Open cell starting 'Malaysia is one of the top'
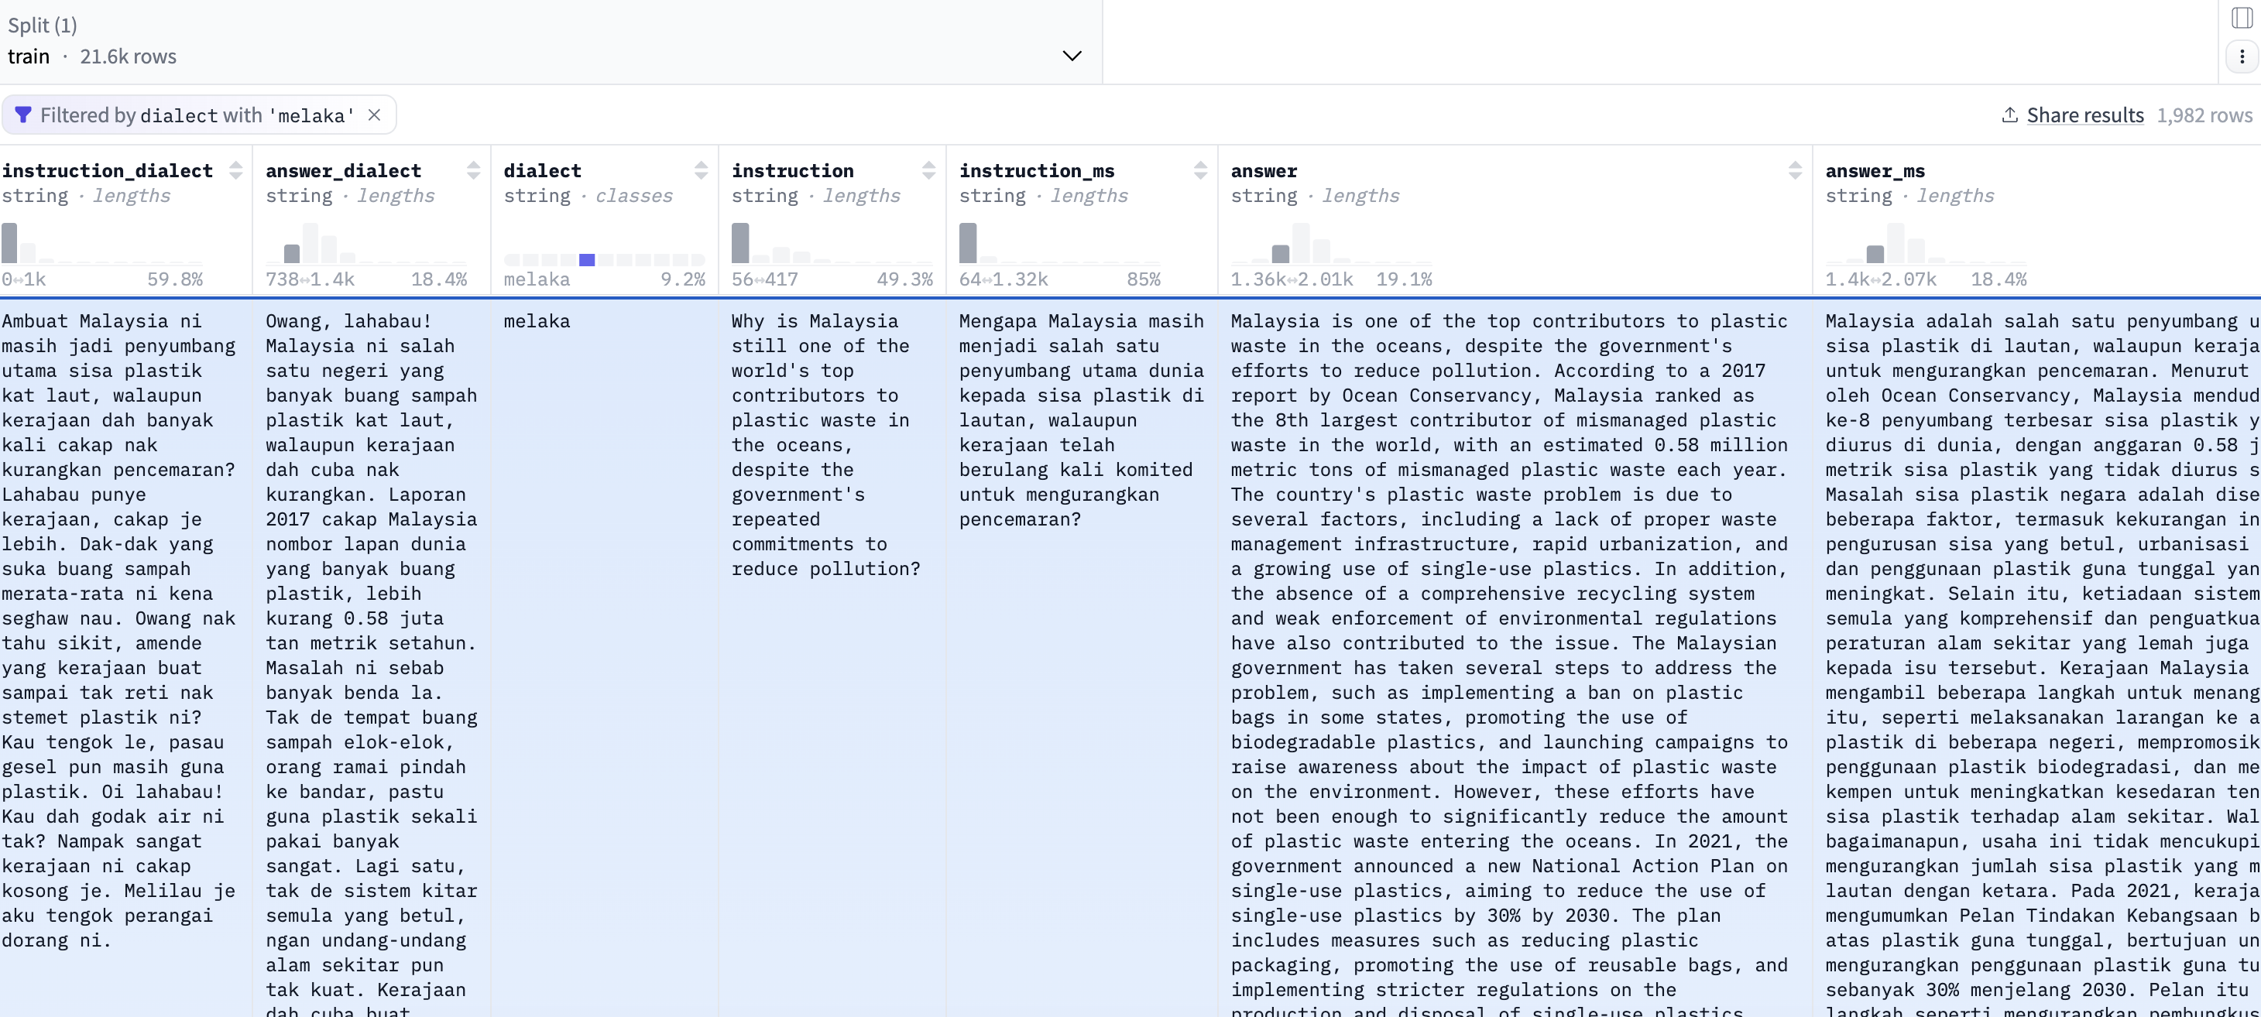Screen dimensions: 2261x1017 pyautogui.click(x=1515, y=658)
